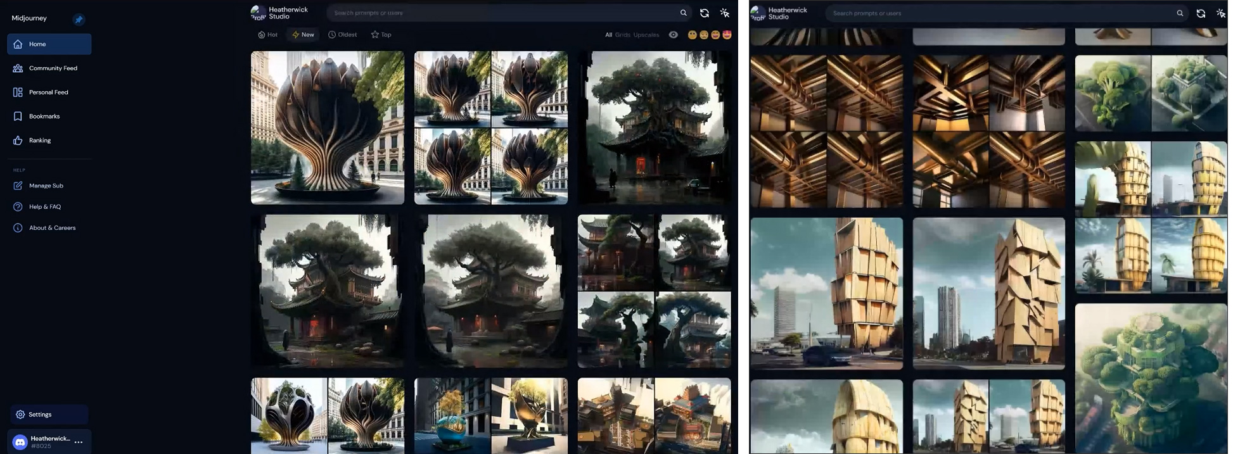Sort the feed by Hot
The width and height of the screenshot is (1233, 454).
coord(267,35)
